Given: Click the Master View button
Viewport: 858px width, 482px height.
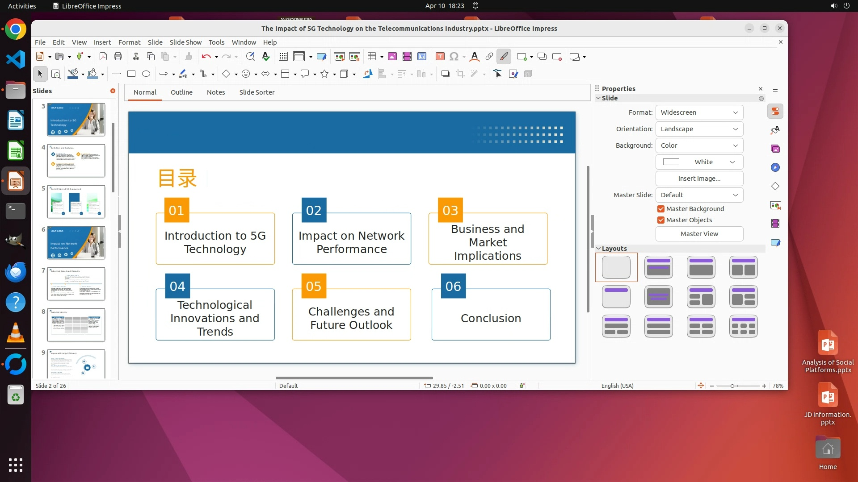Looking at the screenshot, I should (x=699, y=234).
